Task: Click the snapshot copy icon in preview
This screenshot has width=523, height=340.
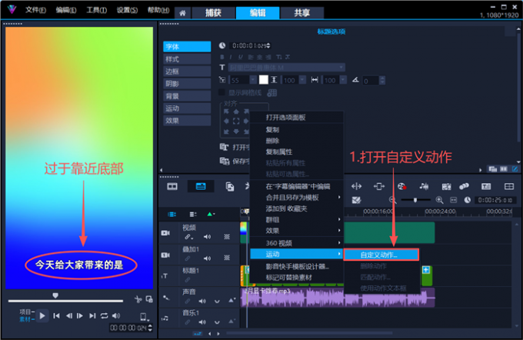Action: coord(149,299)
